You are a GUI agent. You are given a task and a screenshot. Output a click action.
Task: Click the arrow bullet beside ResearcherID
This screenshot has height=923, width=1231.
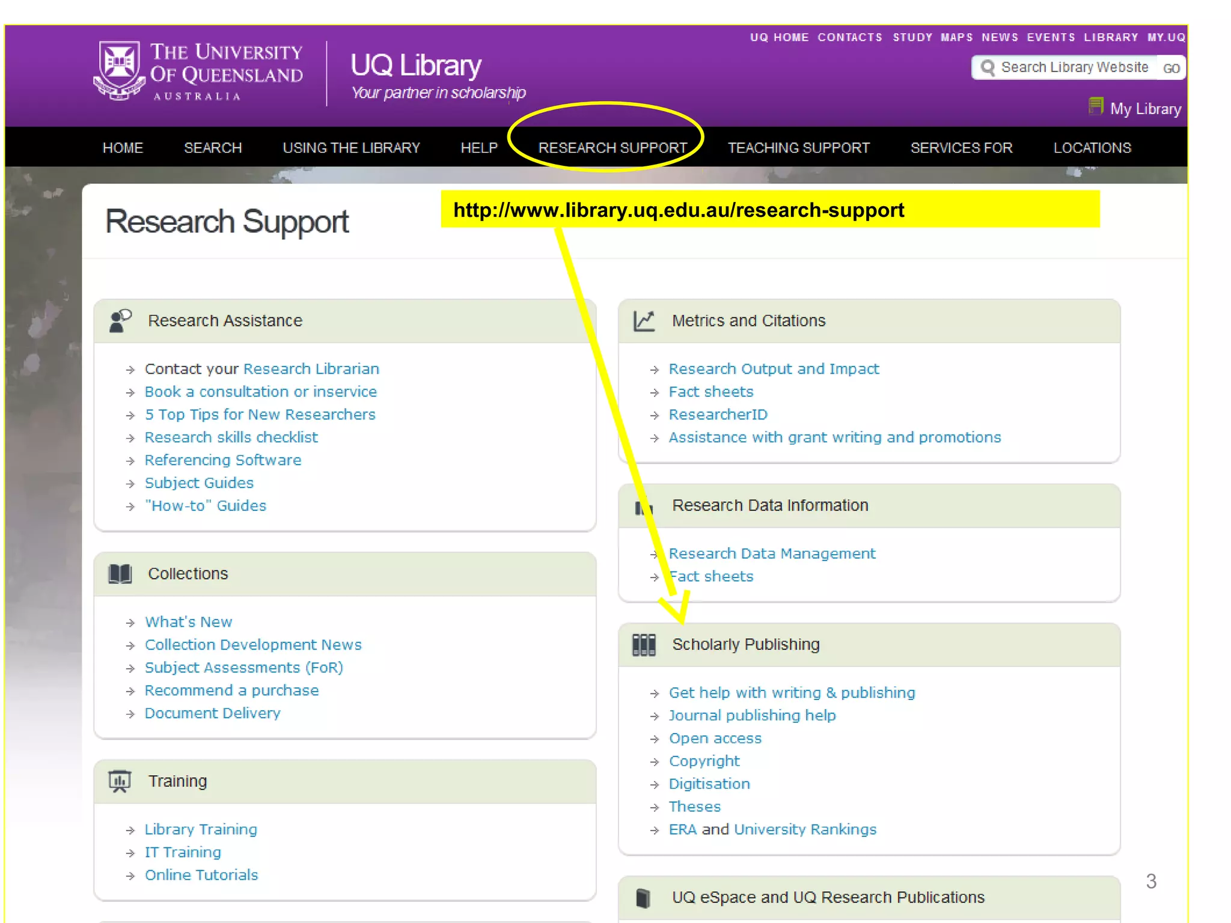pyautogui.click(x=655, y=415)
